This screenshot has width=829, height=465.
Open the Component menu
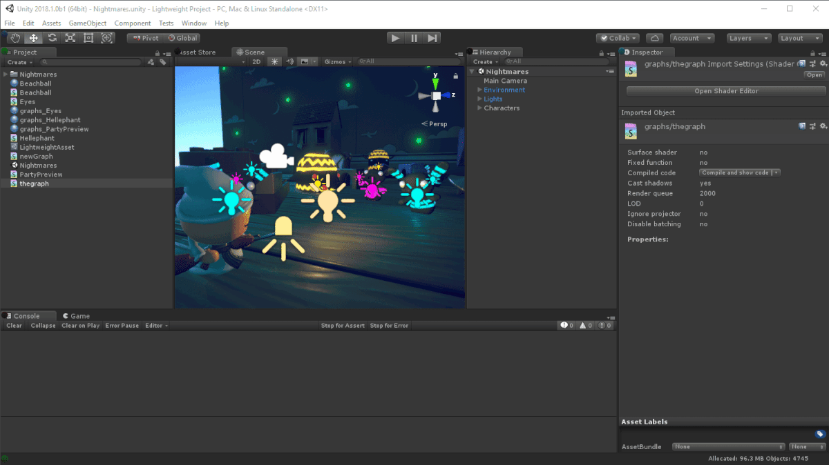[133, 23]
